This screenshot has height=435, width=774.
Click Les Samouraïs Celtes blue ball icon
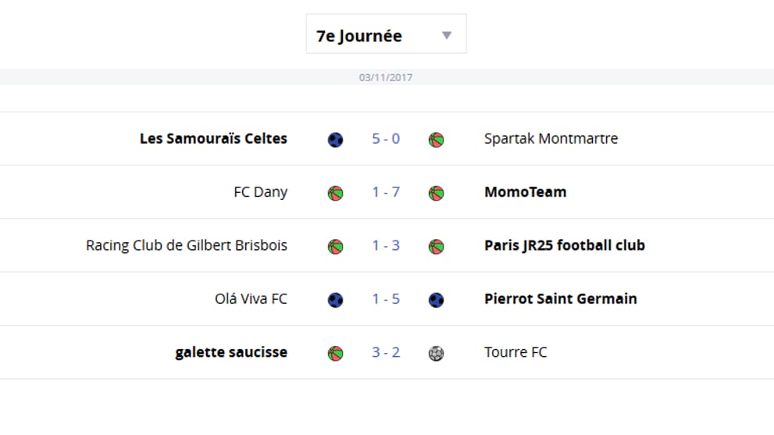tap(335, 140)
